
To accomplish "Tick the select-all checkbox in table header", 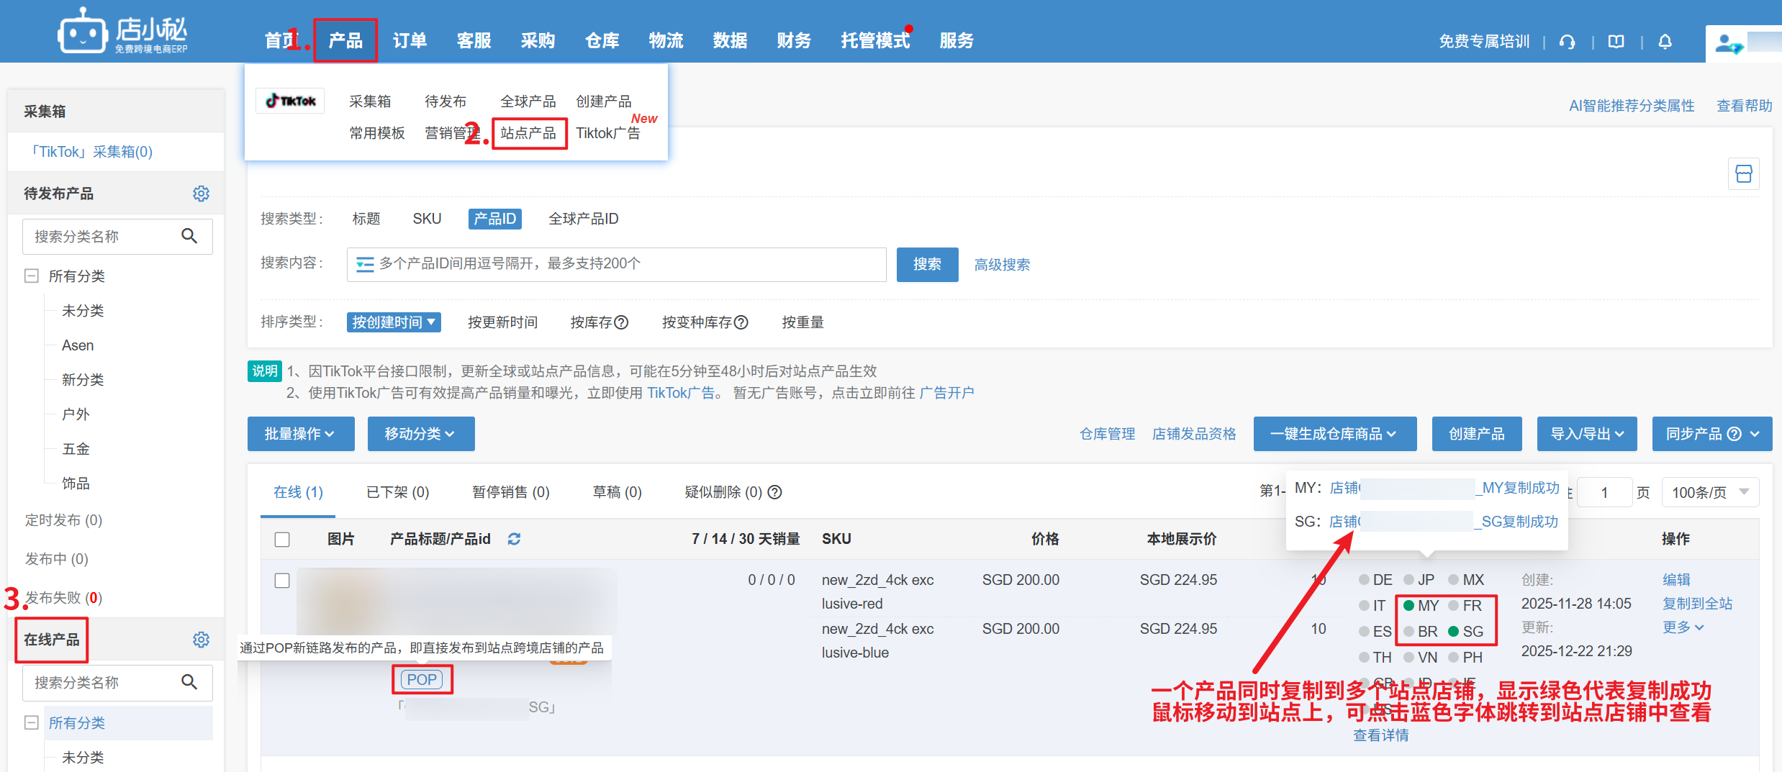I will tap(282, 539).
